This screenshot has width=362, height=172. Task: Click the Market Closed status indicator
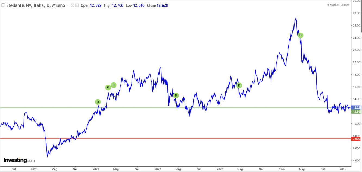click(338, 5)
